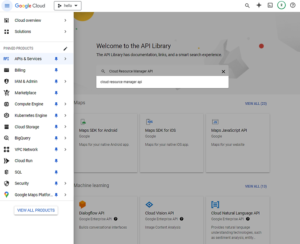Open the help question mark icon
Screen dimensions: 300x244
click(x=293, y=6)
